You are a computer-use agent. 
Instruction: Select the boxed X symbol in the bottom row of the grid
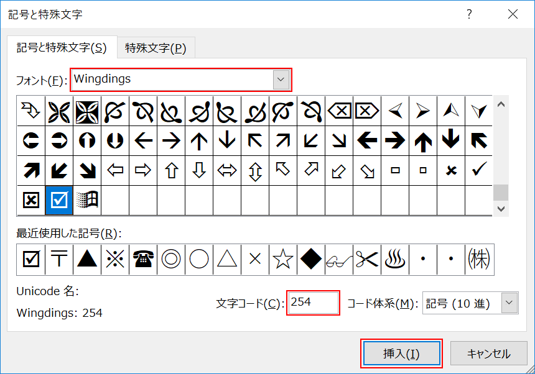[31, 200]
